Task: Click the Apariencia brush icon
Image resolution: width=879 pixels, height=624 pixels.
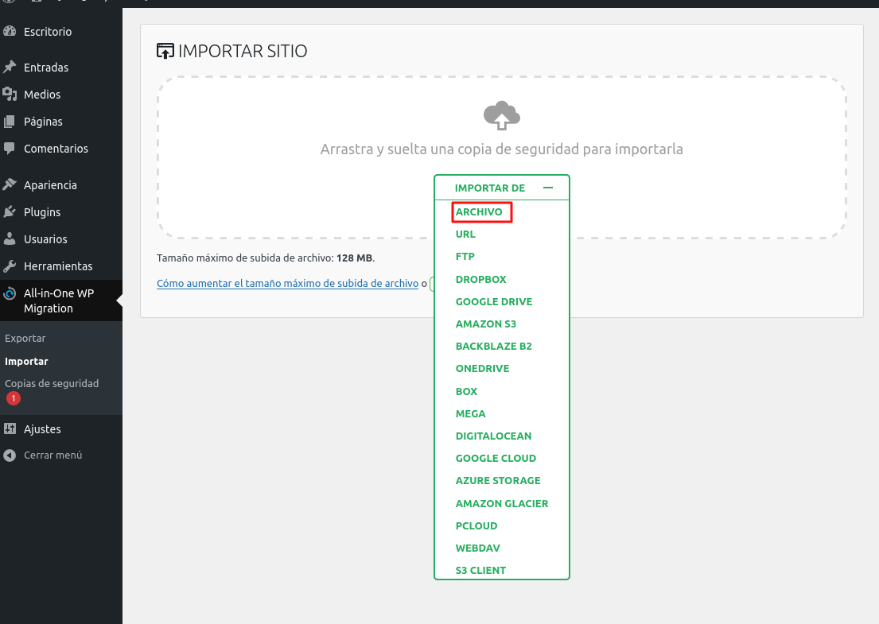Action: [x=10, y=184]
